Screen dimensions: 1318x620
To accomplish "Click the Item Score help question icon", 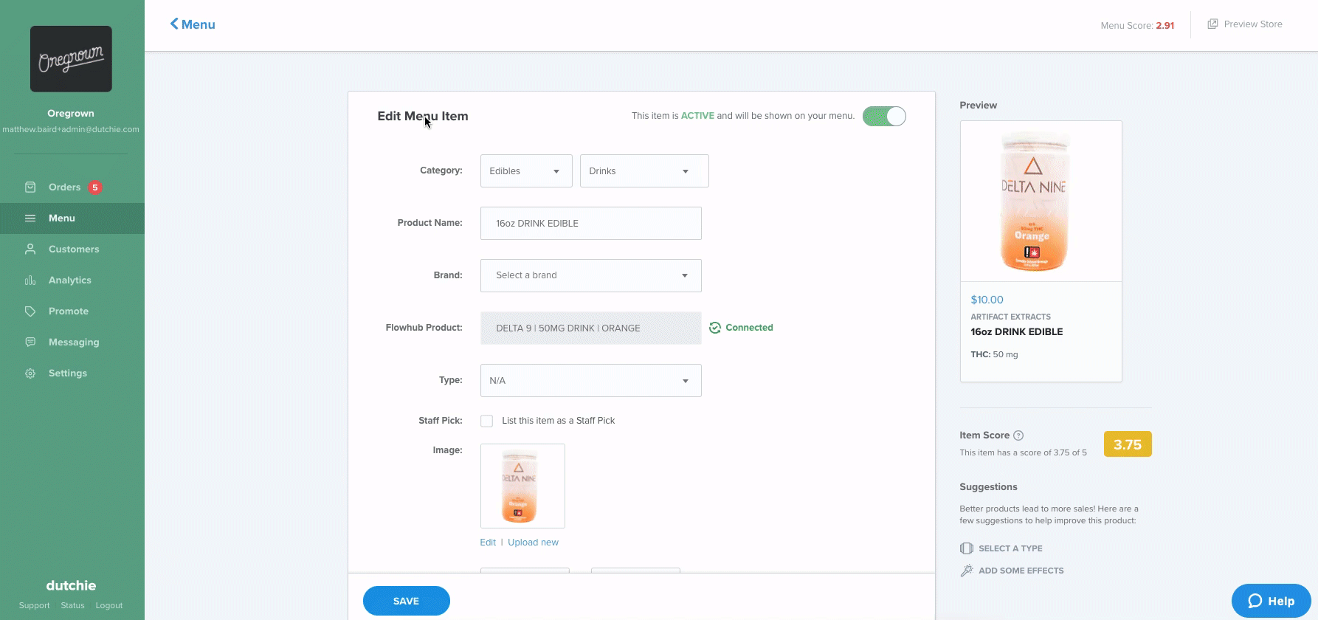I will pyautogui.click(x=1018, y=435).
